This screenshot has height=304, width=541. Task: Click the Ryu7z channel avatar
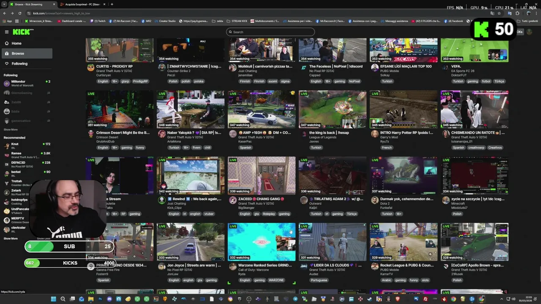click(x=374, y=134)
